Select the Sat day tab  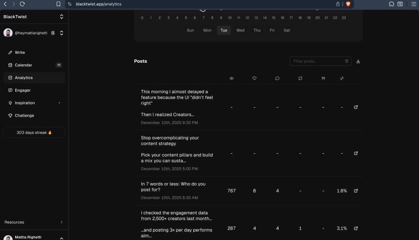pyautogui.click(x=286, y=30)
